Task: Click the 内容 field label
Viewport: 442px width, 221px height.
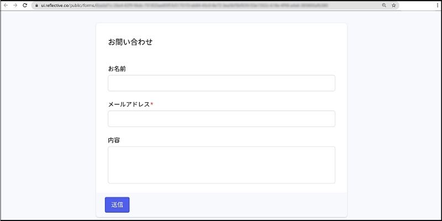Action: [x=114, y=140]
